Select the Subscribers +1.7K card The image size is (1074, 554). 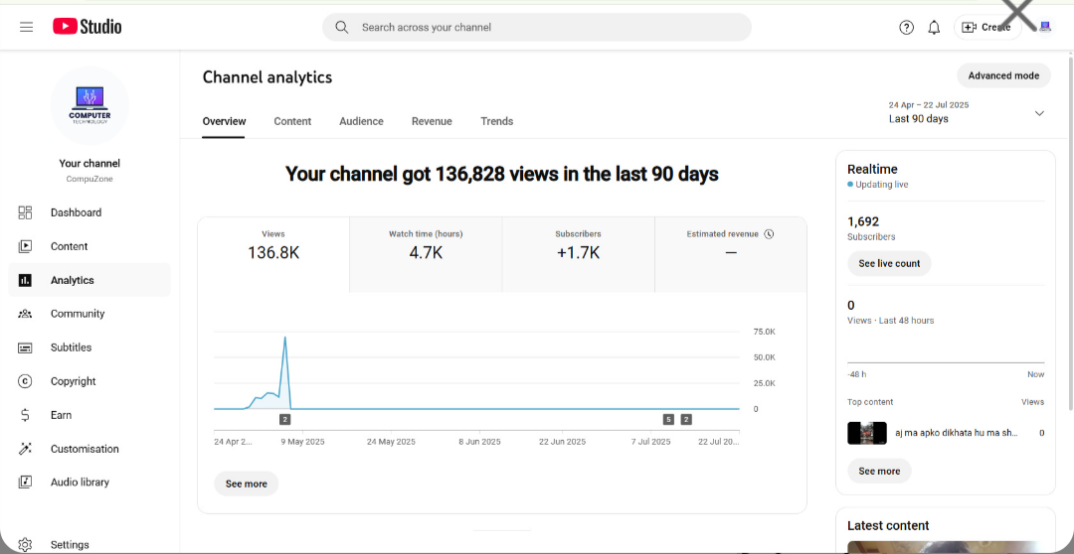(x=578, y=254)
